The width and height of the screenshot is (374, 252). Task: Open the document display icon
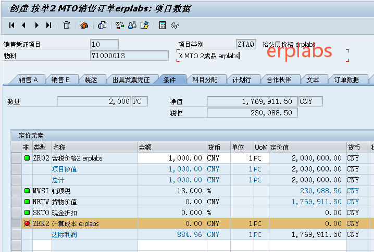click(x=102, y=25)
